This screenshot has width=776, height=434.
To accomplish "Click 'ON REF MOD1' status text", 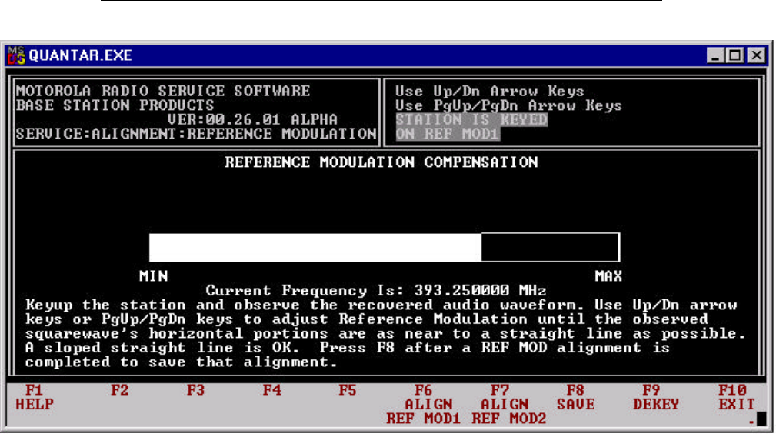I will coord(448,134).
